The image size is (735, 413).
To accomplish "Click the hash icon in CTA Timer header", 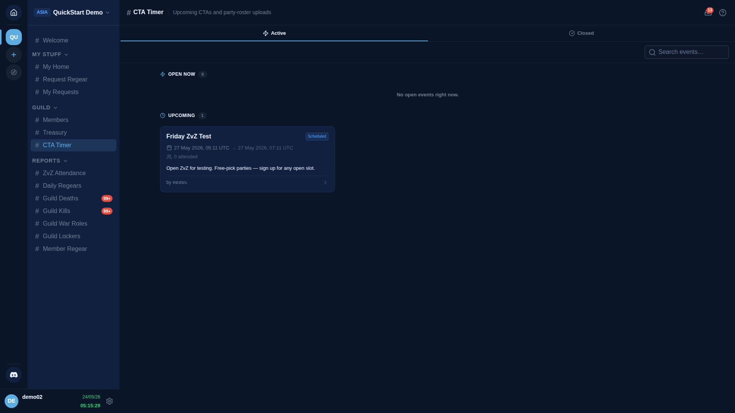I will 129,13.
